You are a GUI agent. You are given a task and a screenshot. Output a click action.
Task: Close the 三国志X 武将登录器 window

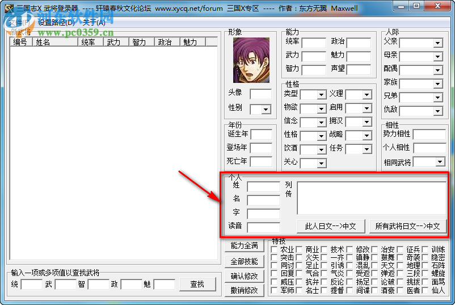tap(437, 6)
